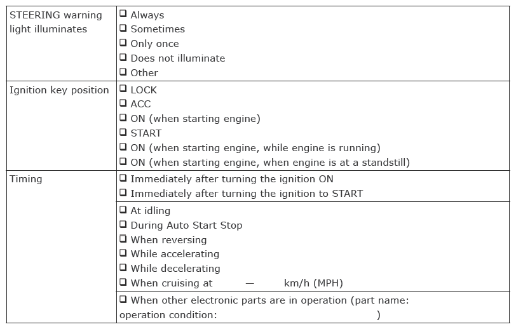Tick the When reversing checkbox
Screen dimensions: 516x329
click(x=123, y=239)
